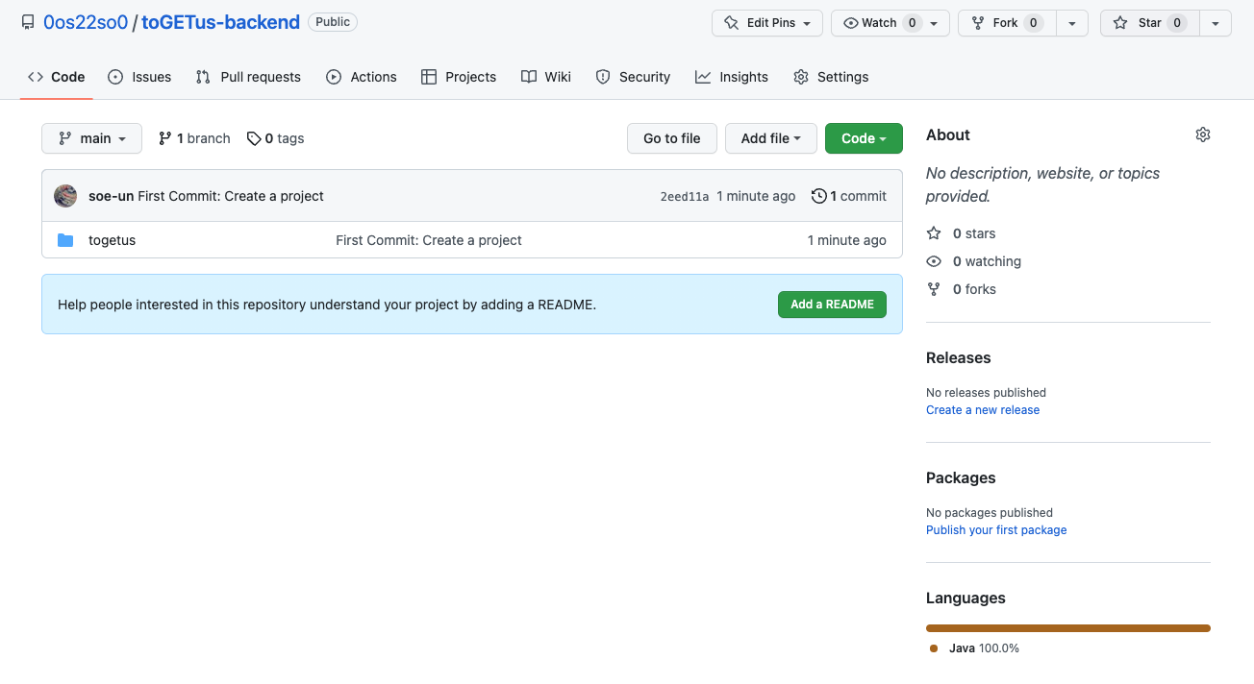
Task: Click the About settings gear icon
Action: pyautogui.click(x=1203, y=134)
